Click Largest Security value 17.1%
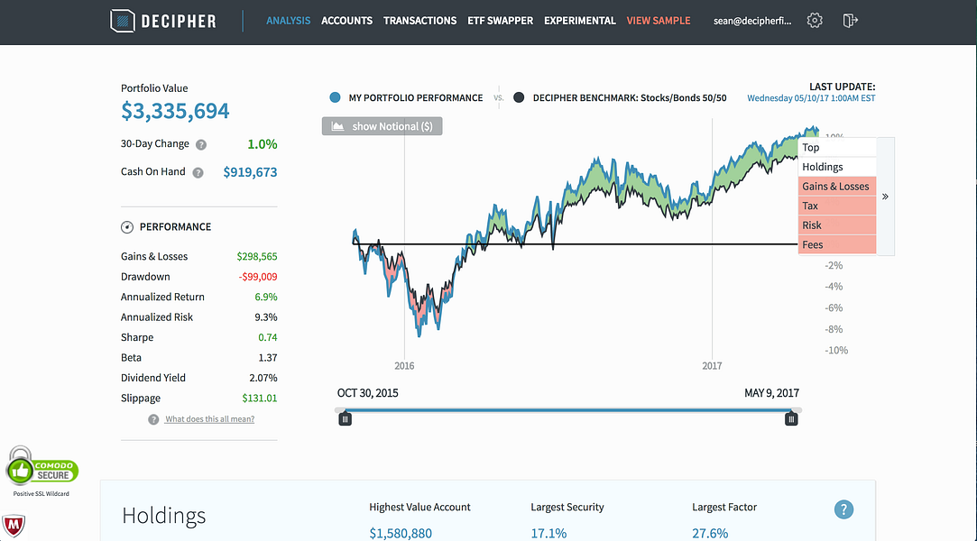 (x=548, y=534)
